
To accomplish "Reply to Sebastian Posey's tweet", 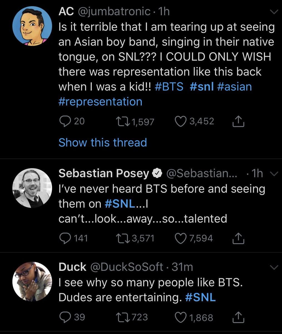I will pyautogui.click(x=65, y=238).
